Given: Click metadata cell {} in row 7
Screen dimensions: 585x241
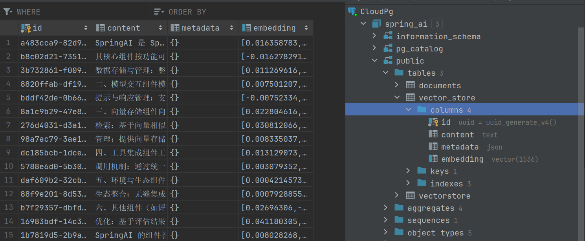Looking at the screenshot, I should coord(203,125).
